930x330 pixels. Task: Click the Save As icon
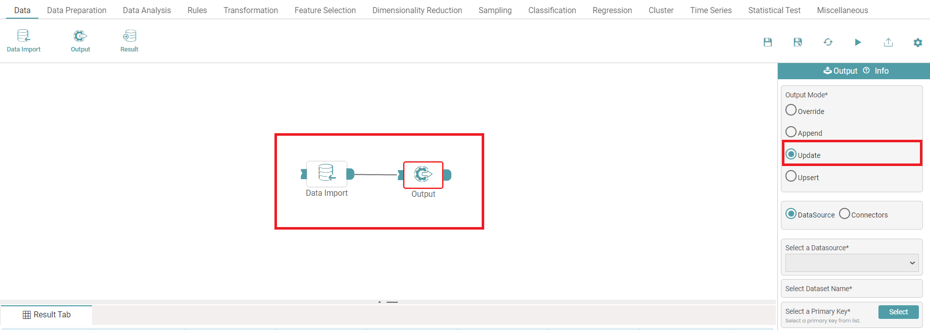798,42
